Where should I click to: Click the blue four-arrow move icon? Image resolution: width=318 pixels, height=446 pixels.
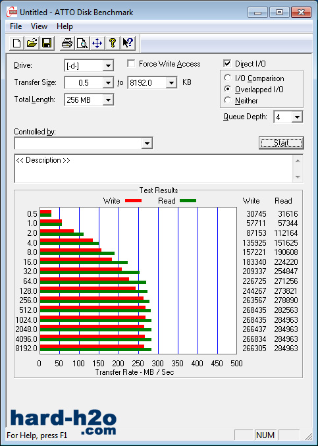(x=97, y=43)
